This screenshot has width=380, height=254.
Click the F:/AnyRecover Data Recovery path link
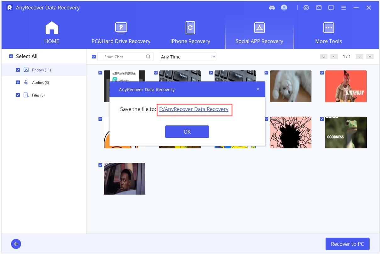click(194, 109)
